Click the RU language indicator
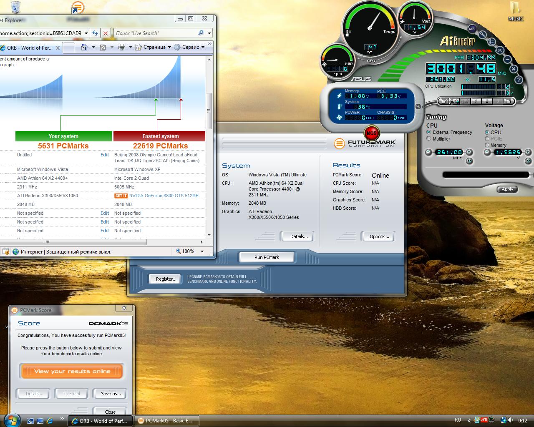This screenshot has width=534, height=427. click(458, 420)
